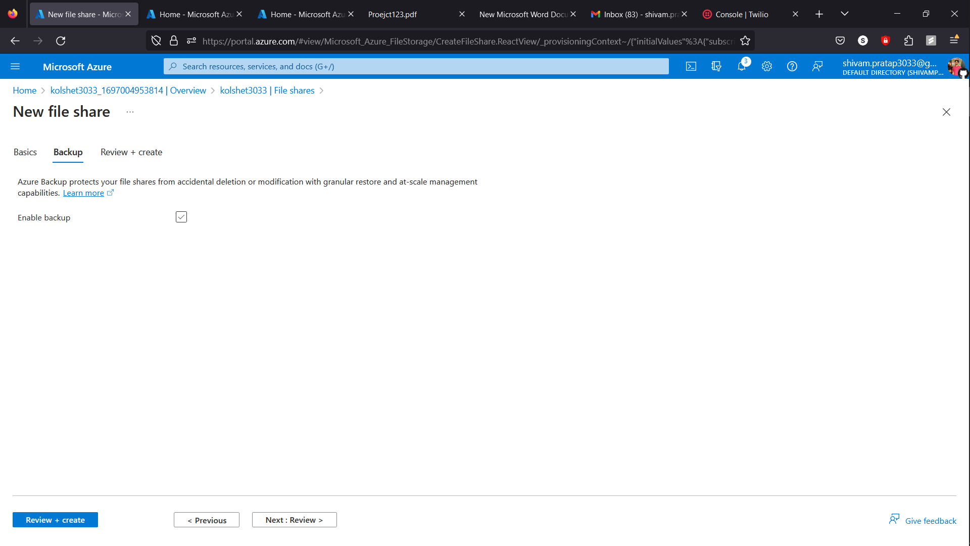
Task: Open the Directories and subscriptions filter
Action: [x=716, y=66]
